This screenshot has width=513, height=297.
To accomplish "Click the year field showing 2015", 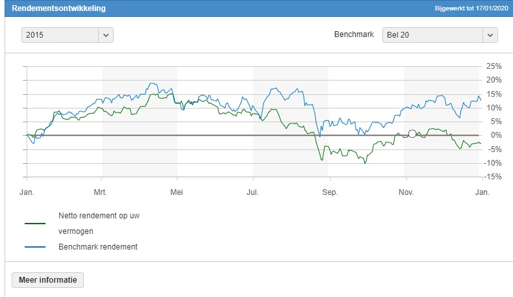I will click(x=60, y=35).
